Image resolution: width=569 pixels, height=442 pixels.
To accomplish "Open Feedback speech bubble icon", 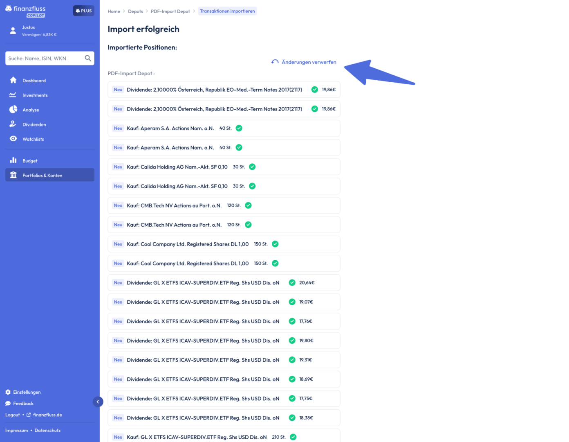I will [x=8, y=404].
